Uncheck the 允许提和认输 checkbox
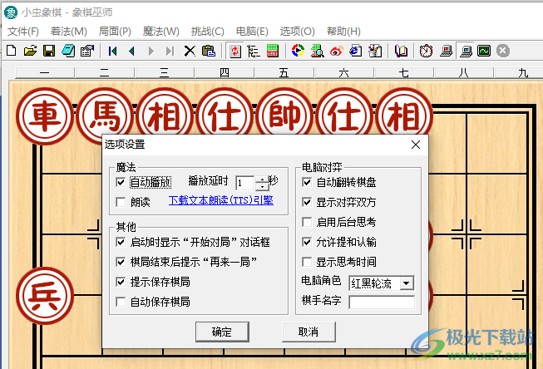This screenshot has height=369, width=543. tap(307, 242)
